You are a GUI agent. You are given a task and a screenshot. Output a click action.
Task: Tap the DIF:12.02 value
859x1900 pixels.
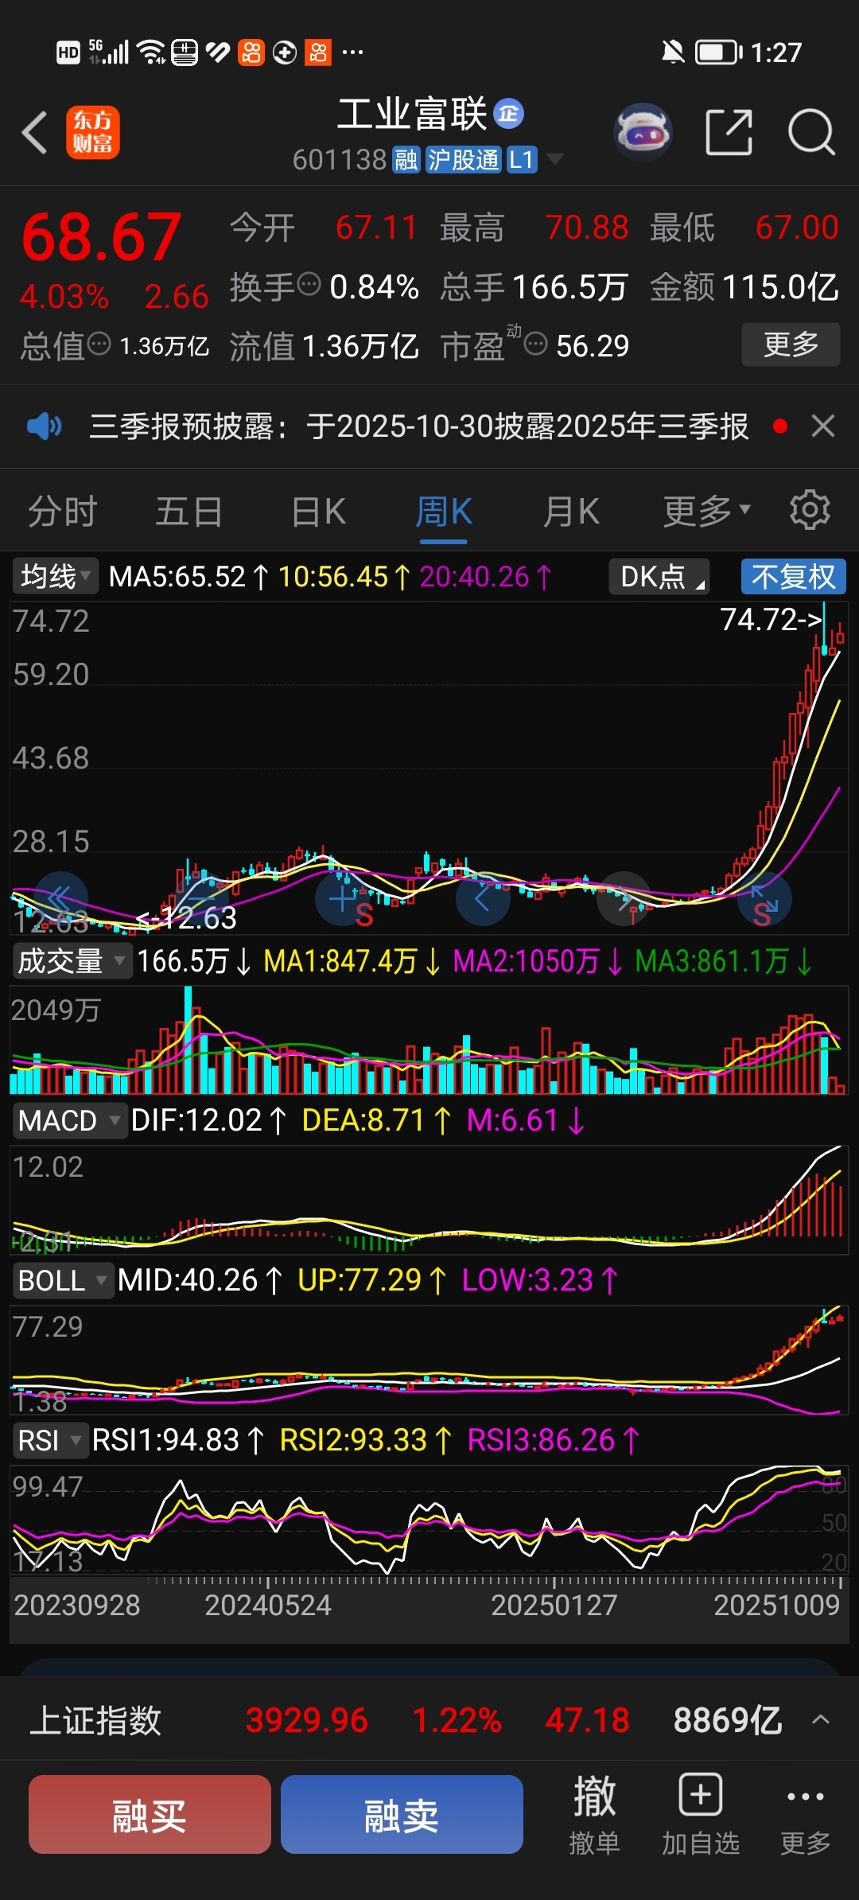[x=208, y=1120]
